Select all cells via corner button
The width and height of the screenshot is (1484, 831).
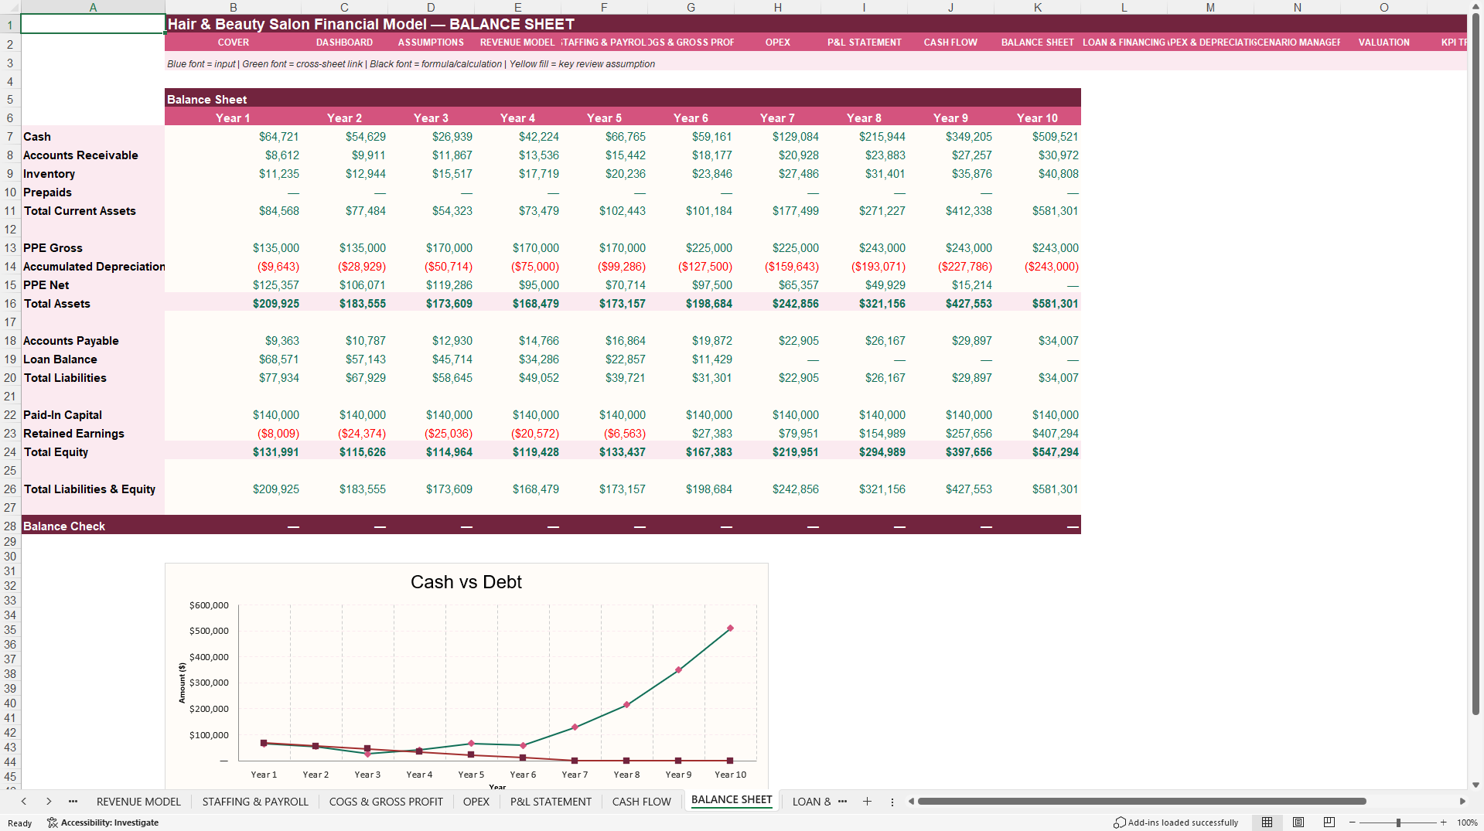point(10,7)
